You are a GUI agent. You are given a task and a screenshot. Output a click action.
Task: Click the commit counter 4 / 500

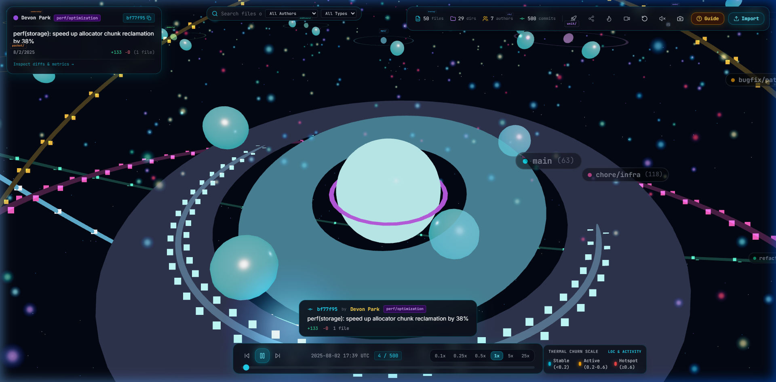click(x=388, y=356)
